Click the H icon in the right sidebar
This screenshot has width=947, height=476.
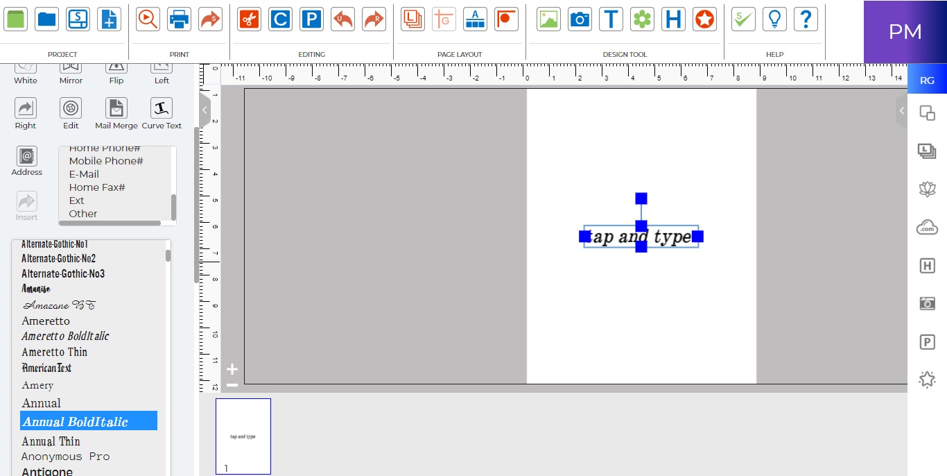tap(927, 265)
